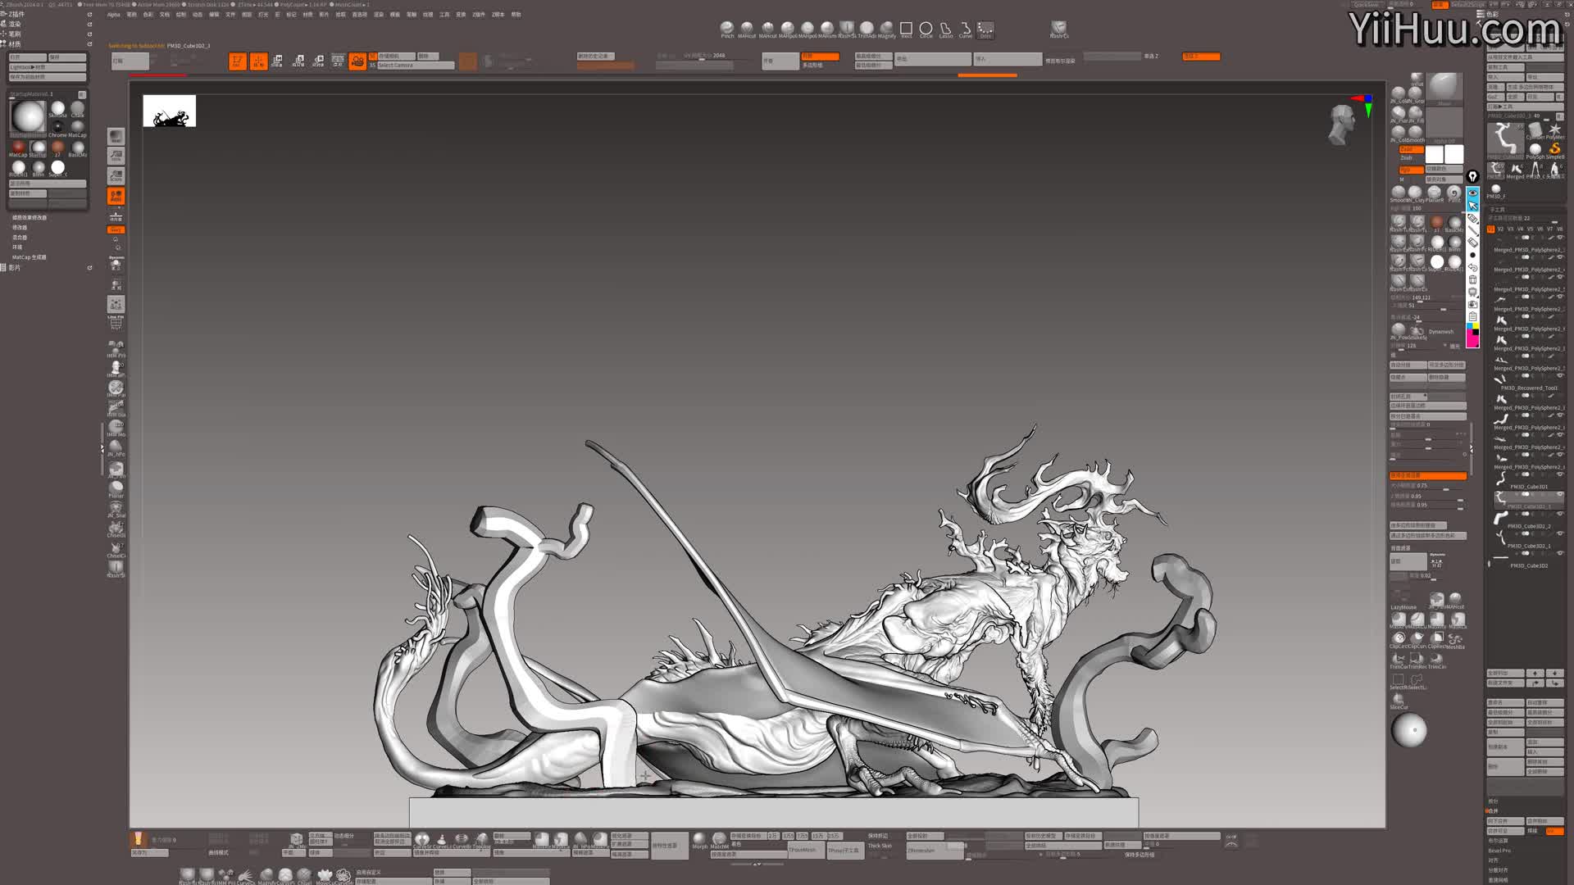Viewport: 1574px width, 885px height.
Task: Click the silhouette thumbnail preview
Action: coord(170,111)
